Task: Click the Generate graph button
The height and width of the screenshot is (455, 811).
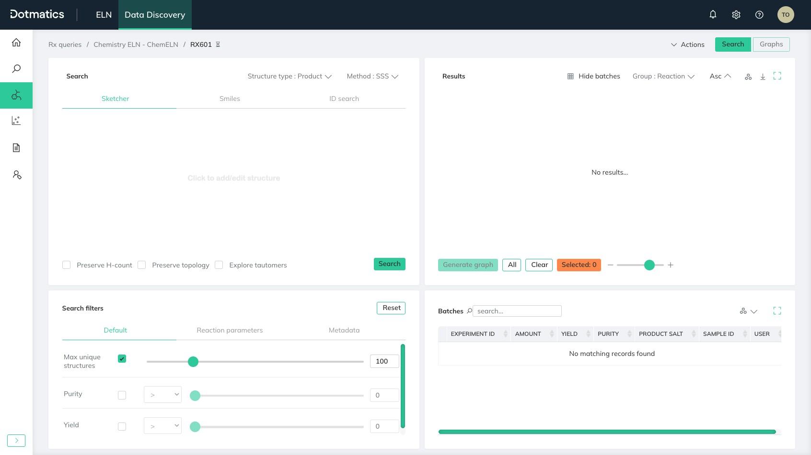Action: click(468, 265)
